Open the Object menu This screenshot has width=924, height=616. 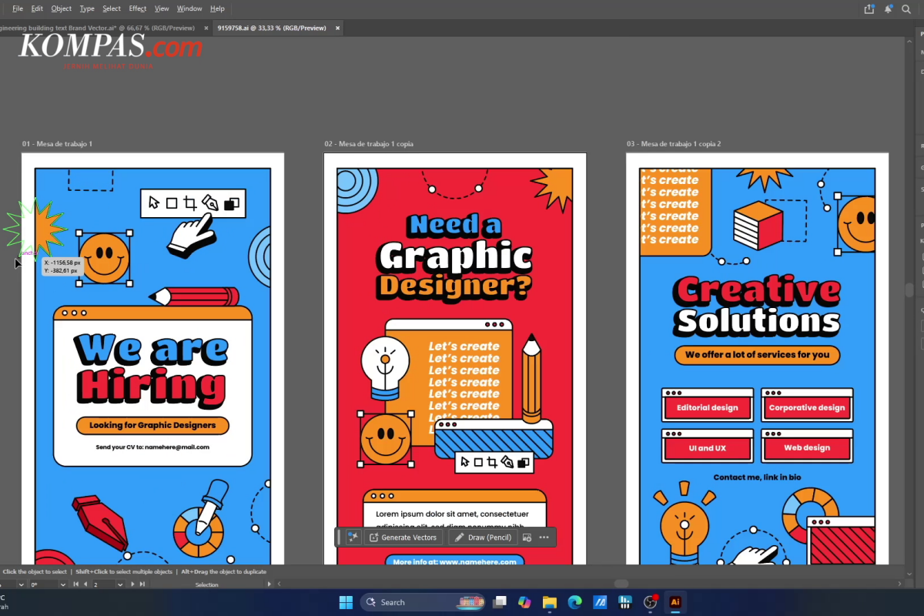click(62, 8)
